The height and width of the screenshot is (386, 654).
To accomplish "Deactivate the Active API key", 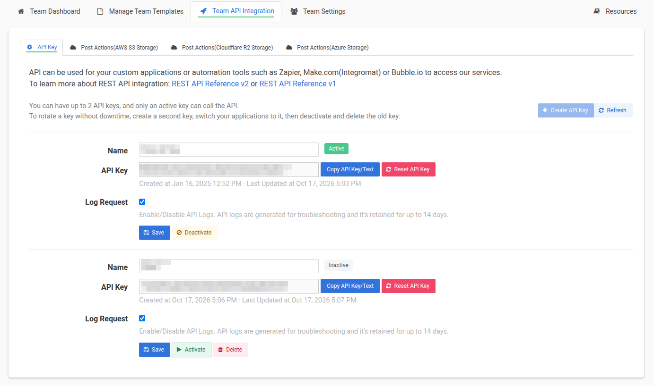I will [194, 233].
